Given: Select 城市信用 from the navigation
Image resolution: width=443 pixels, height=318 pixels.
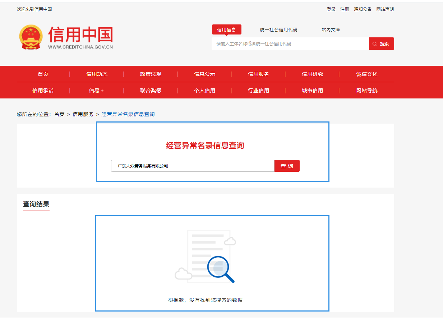Looking at the screenshot, I should coord(312,91).
